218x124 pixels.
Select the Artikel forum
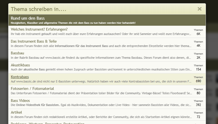coord(16,112)
